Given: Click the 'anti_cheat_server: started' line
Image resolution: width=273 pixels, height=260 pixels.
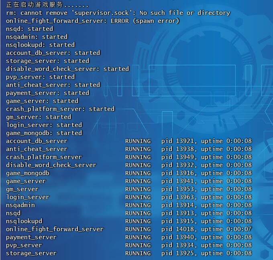Looking at the screenshot, I should (x=53, y=85).
